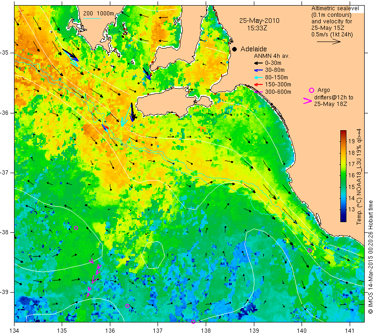Click the '25-May-2010' date text
374x336 pixels.
click(x=259, y=21)
